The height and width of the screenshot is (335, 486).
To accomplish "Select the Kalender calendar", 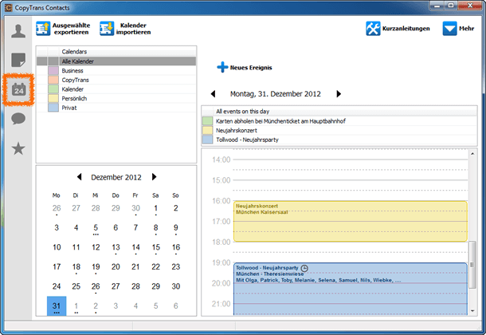I will [116, 89].
